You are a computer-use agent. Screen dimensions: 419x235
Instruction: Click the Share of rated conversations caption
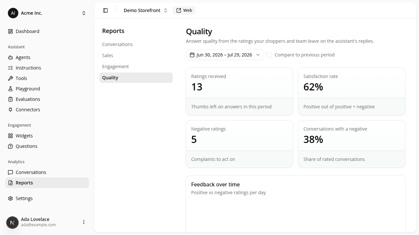[x=334, y=159]
